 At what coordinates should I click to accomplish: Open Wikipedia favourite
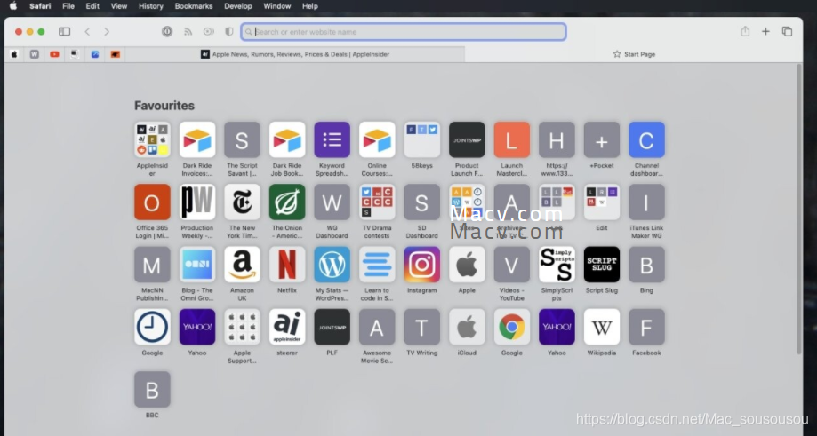pos(602,327)
